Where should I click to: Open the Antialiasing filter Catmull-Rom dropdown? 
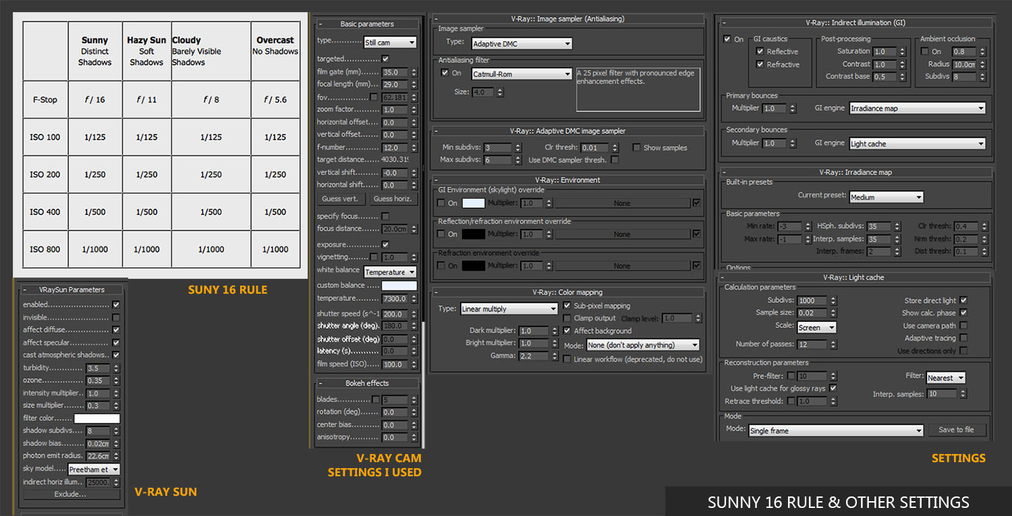click(x=522, y=74)
